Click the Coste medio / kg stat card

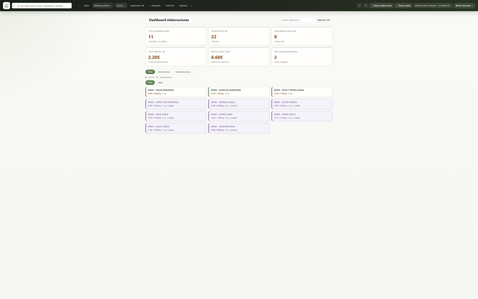point(176,57)
